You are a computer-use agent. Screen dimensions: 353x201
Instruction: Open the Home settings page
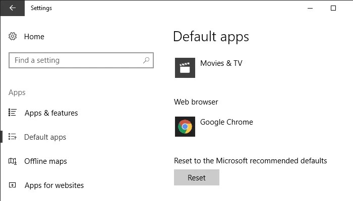[x=34, y=37]
